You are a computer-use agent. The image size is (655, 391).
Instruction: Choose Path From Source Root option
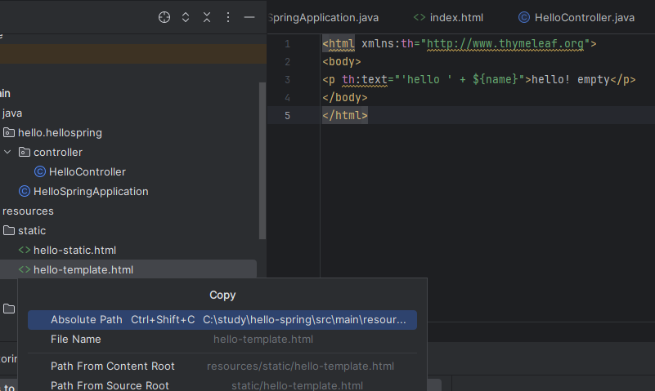222,385
